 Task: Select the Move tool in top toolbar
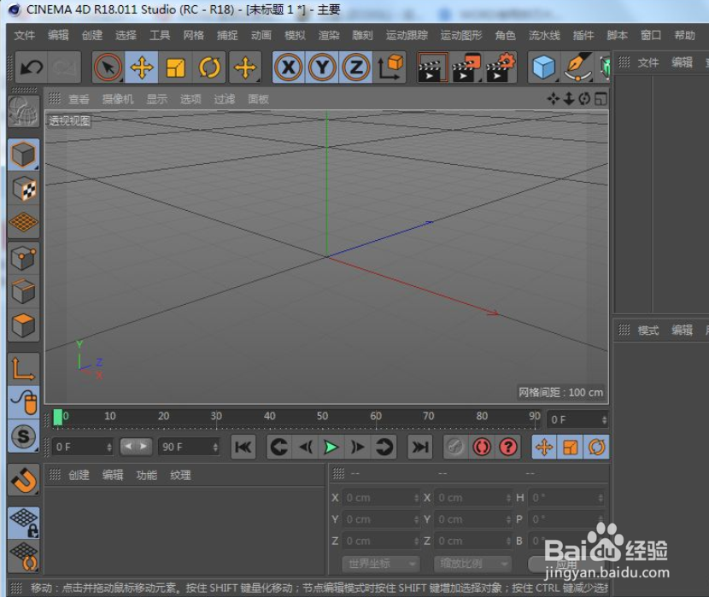pyautogui.click(x=142, y=67)
